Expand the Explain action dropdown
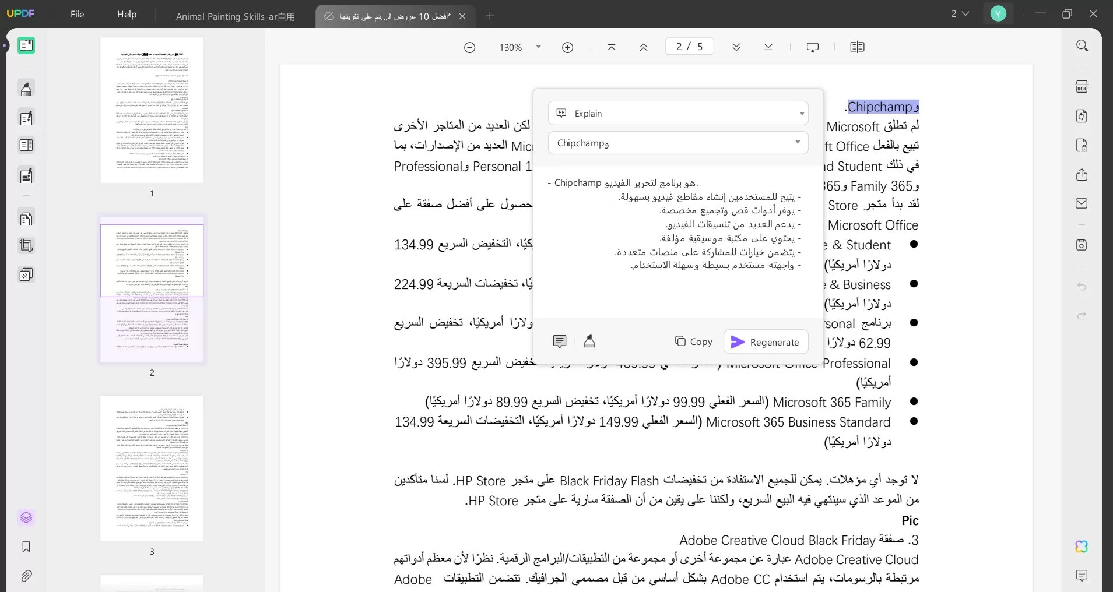 (802, 114)
